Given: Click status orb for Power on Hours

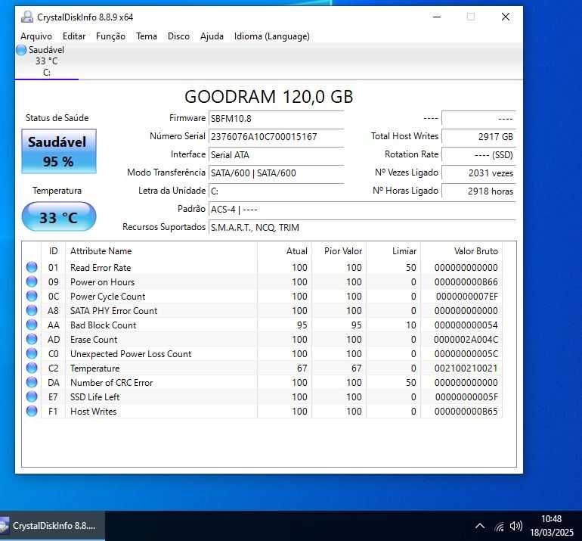Looking at the screenshot, I should (x=32, y=281).
